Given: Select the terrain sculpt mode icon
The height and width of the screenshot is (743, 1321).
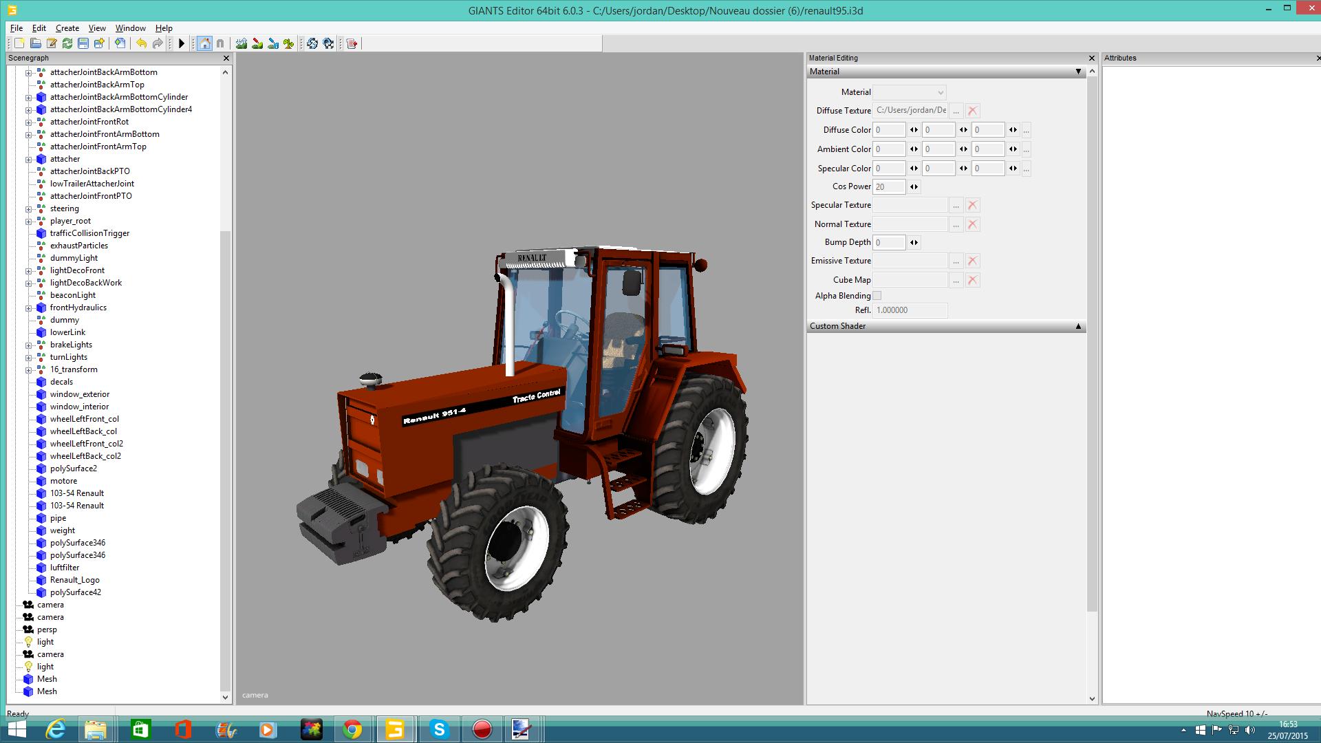Looking at the screenshot, I should click(241, 43).
